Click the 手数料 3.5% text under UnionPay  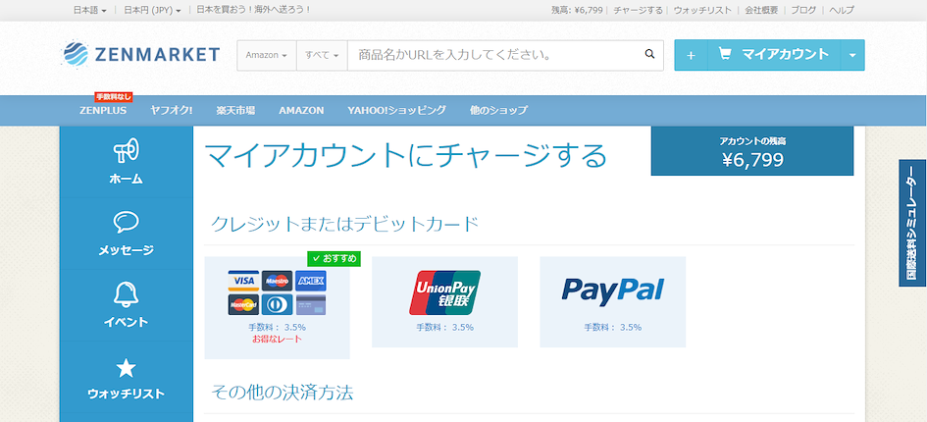[x=444, y=328]
